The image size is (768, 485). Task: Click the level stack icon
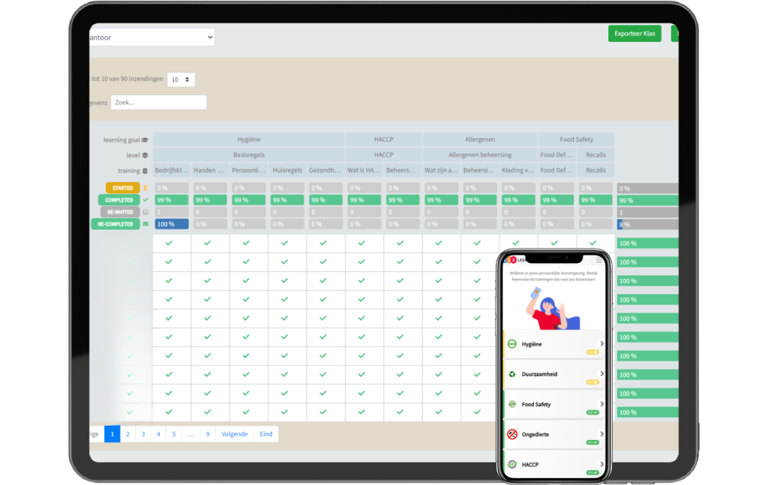145,155
